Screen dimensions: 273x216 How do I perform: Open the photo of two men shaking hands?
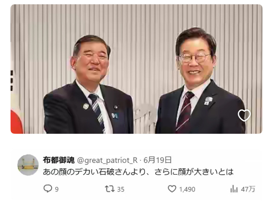pyautogui.click(x=136, y=69)
